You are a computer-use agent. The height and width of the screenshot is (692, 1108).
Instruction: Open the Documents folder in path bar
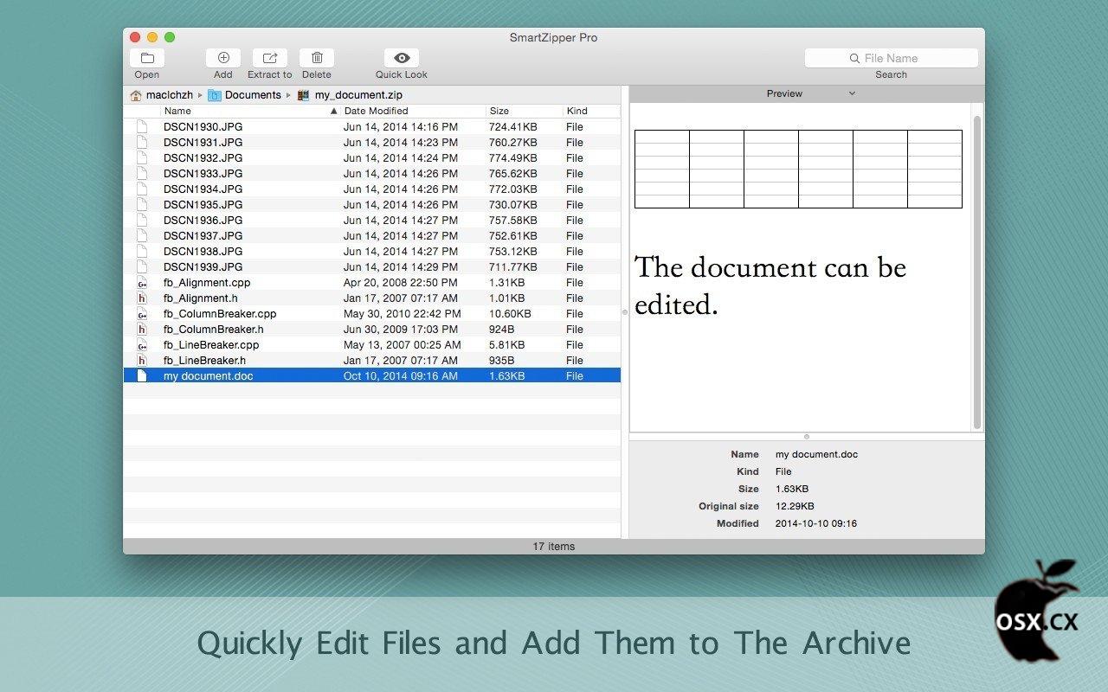coord(244,95)
